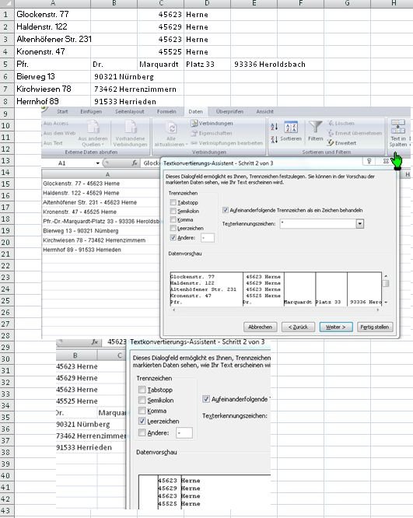
Task: Open the Überprüfen ribbon tab
Action: click(x=229, y=112)
